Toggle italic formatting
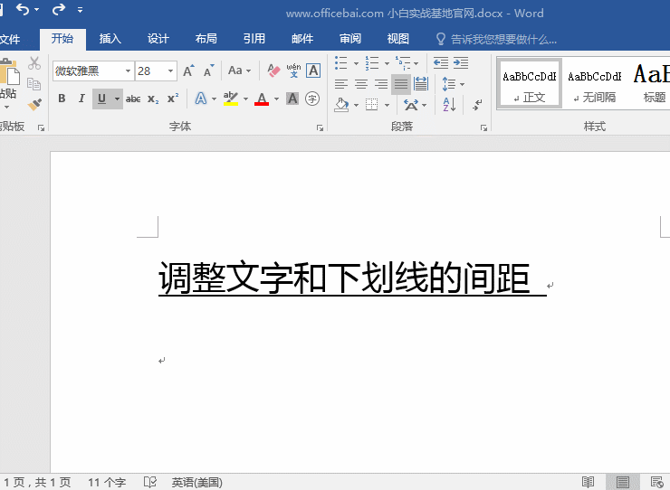 [x=81, y=99]
